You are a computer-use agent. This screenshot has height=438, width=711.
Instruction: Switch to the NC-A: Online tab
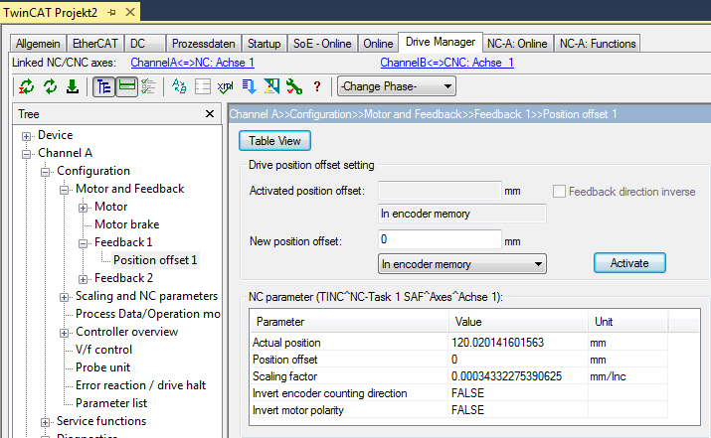pos(517,44)
